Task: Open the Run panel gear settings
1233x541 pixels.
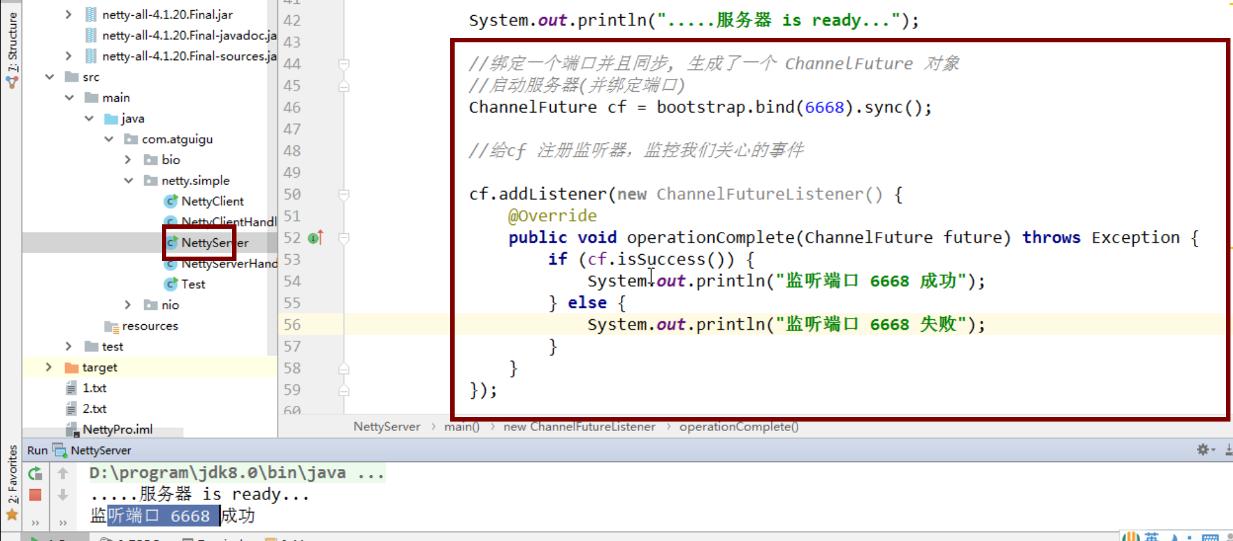Action: (x=1203, y=449)
